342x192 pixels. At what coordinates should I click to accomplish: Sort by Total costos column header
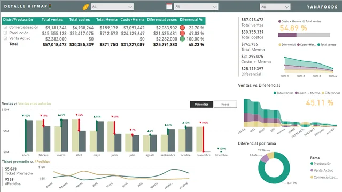click(x=80, y=20)
